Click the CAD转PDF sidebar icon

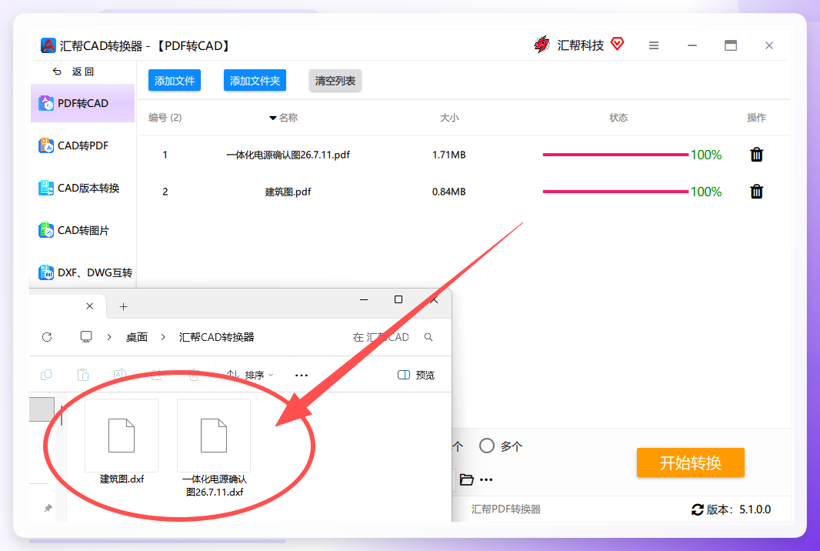point(46,145)
